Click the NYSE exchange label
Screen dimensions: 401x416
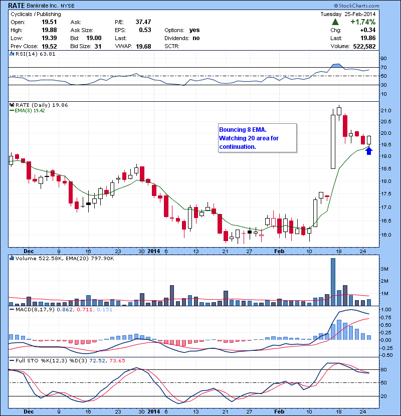click(x=67, y=6)
